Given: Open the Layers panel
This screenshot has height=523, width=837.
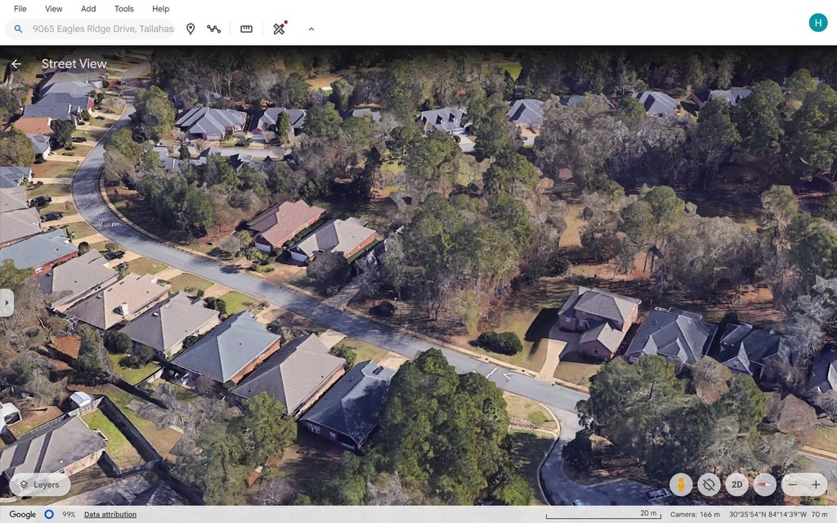Looking at the screenshot, I should [39, 485].
